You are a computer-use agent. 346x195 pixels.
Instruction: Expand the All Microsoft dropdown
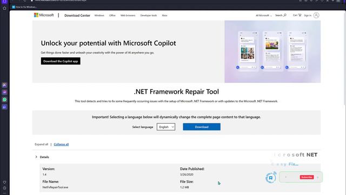[263, 15]
